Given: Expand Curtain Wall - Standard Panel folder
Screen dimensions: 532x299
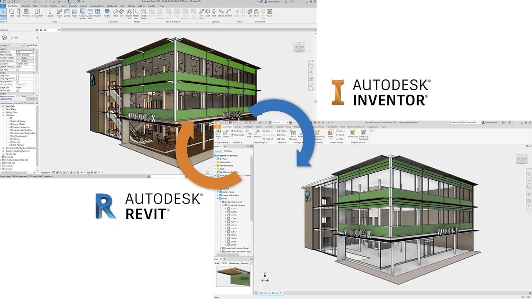Looking at the screenshot, I should point(220,248).
